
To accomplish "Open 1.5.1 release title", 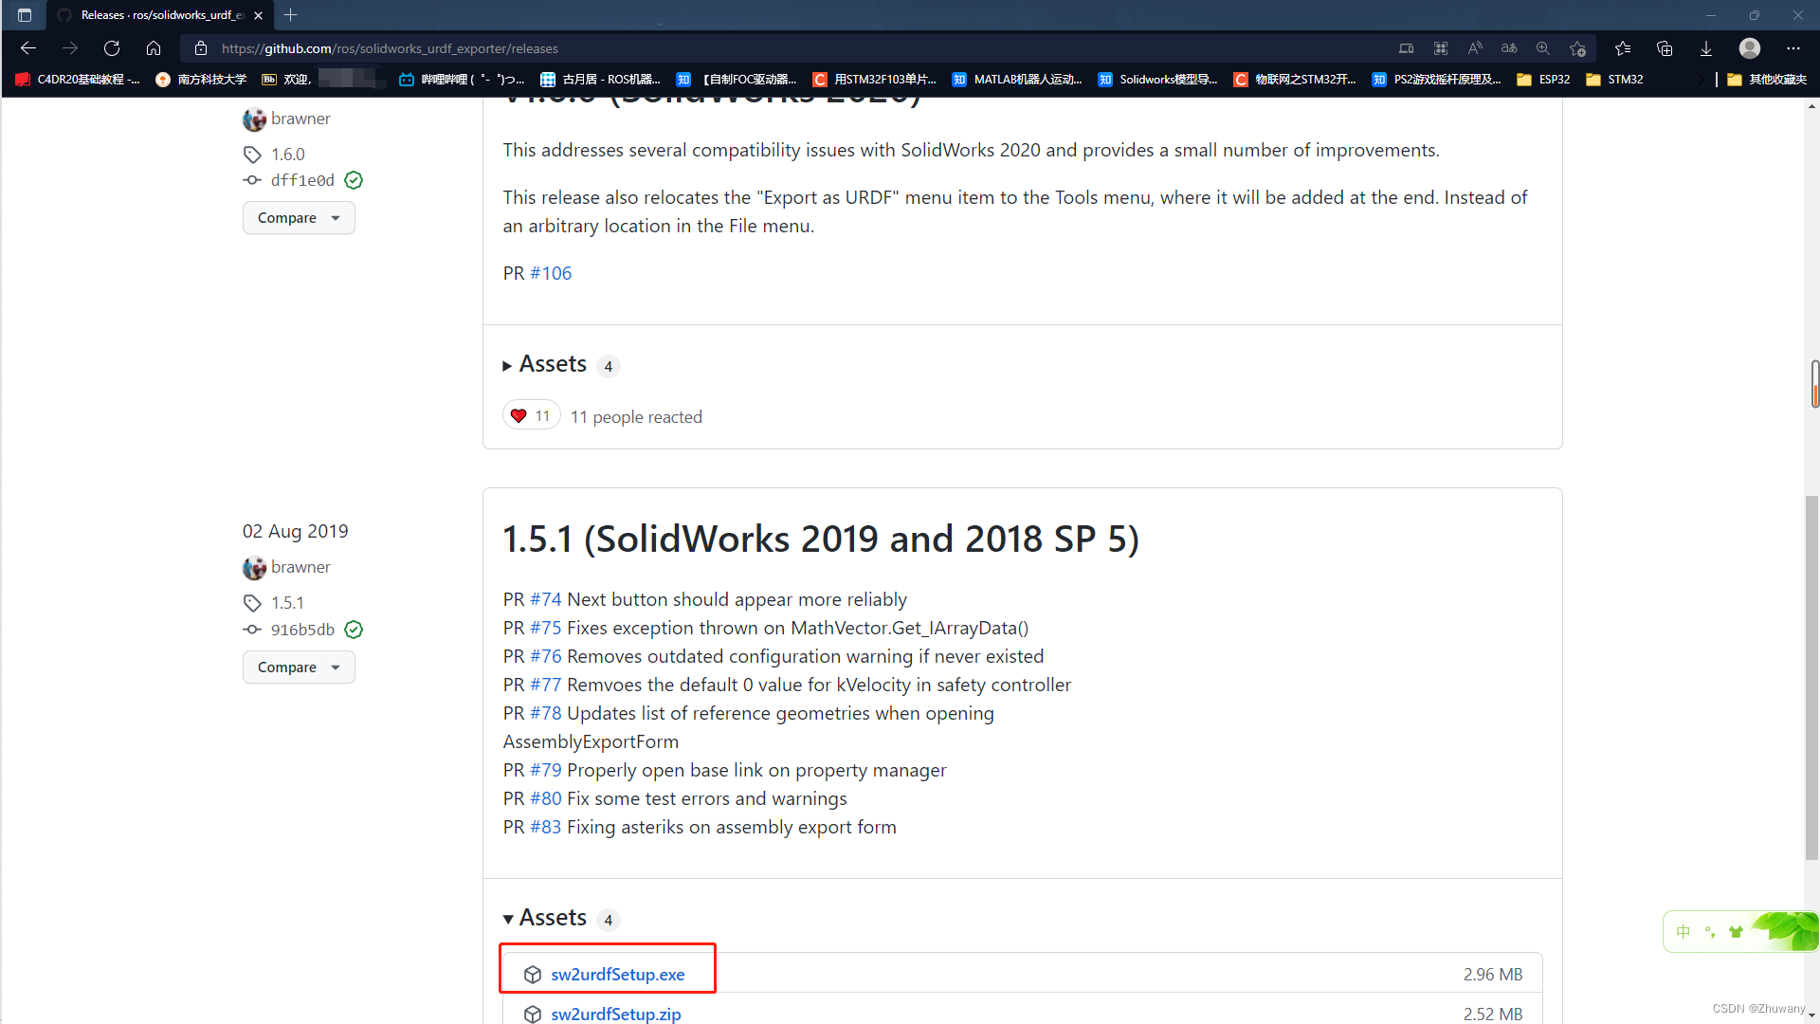I will pyautogui.click(x=820, y=539).
